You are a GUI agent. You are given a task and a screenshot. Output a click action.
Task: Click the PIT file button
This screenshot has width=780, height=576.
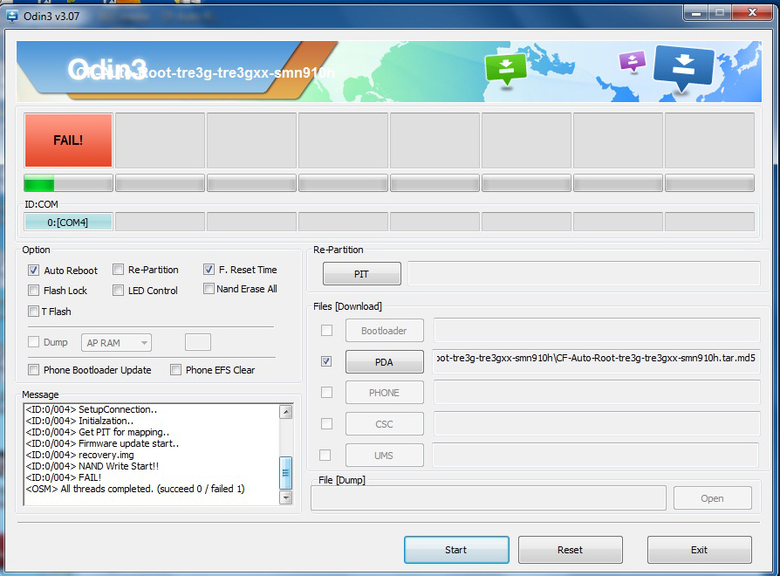361,274
